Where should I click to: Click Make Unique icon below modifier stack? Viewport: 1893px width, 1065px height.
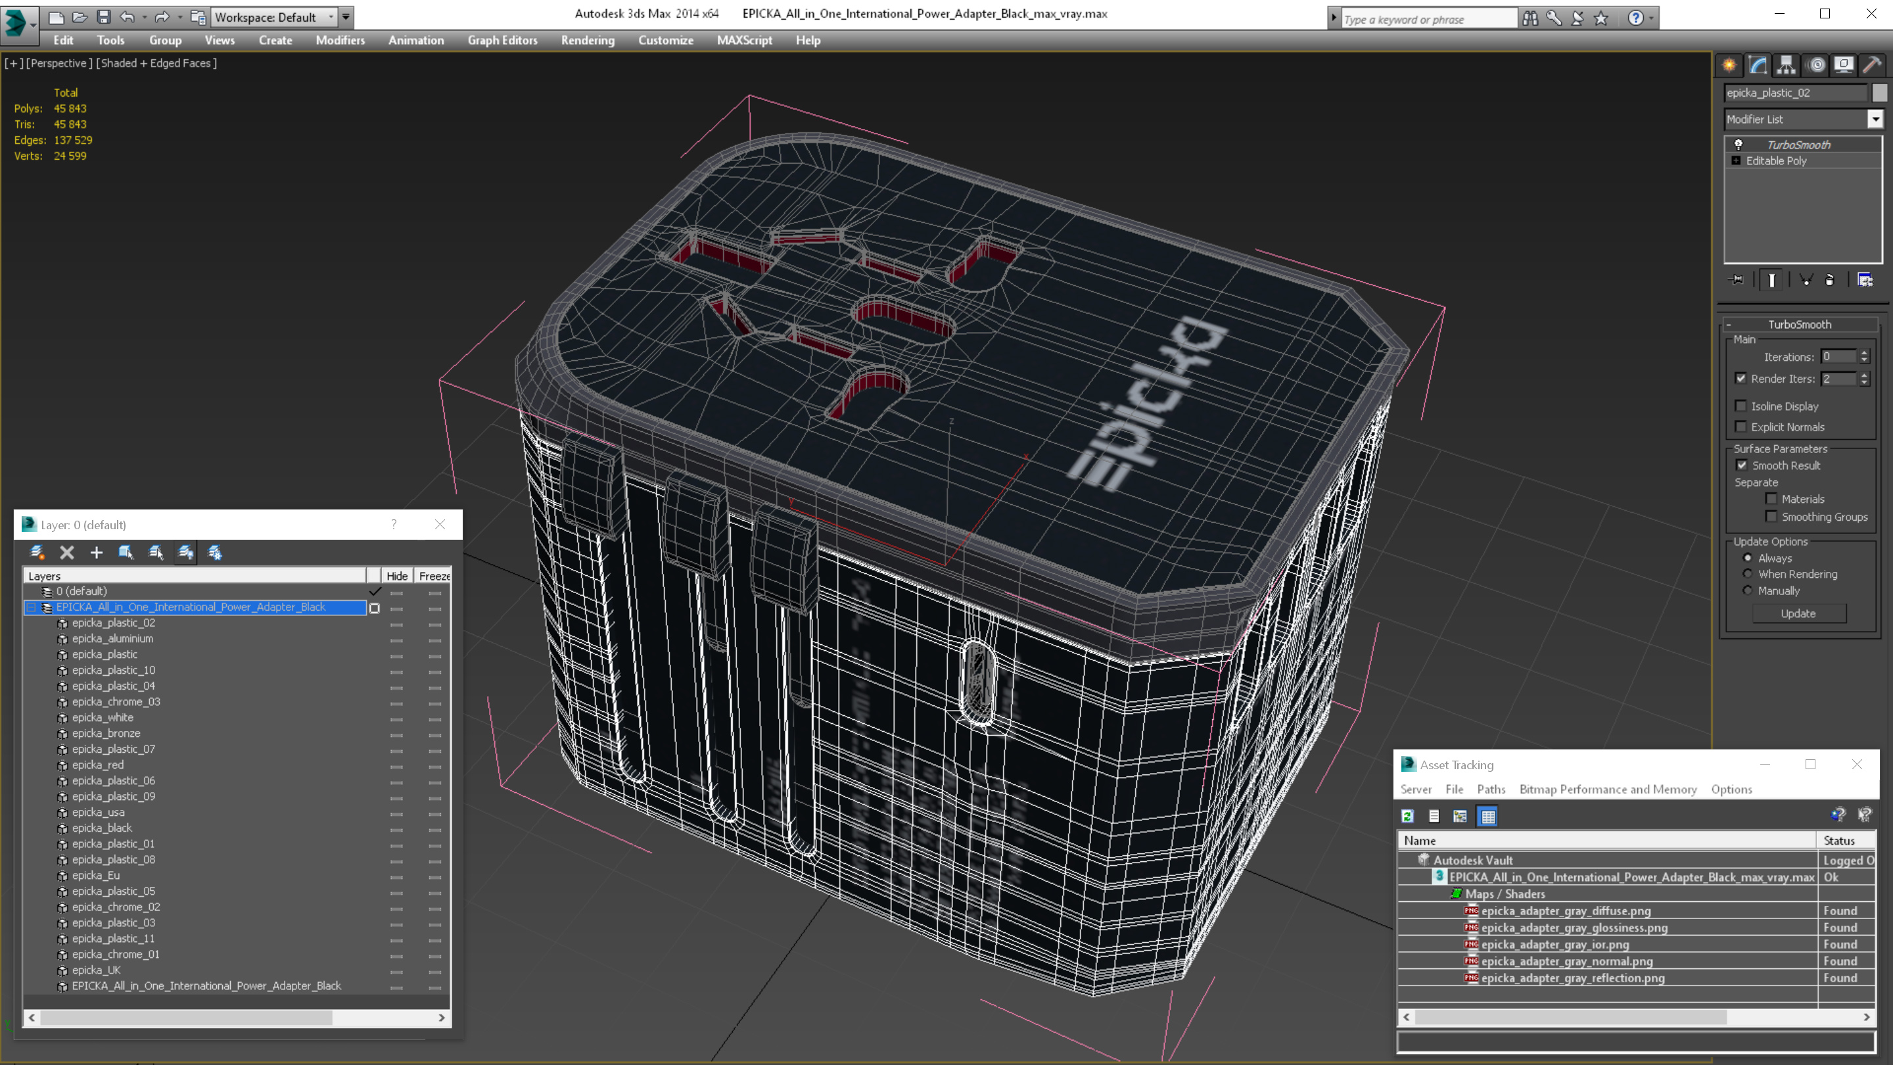coord(1806,280)
